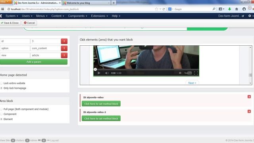
Task: Remove the #joomla-video block entry
Action: click(x=249, y=97)
